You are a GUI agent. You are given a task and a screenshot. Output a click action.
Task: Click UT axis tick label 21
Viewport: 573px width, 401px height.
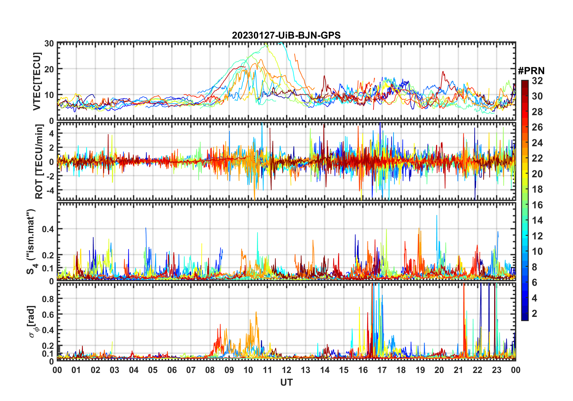pyautogui.click(x=459, y=370)
